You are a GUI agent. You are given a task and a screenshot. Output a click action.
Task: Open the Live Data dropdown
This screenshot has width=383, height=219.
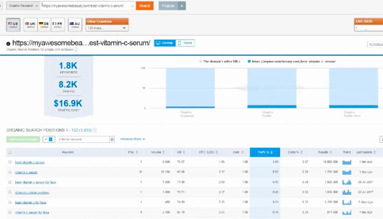pyautogui.click(x=368, y=28)
